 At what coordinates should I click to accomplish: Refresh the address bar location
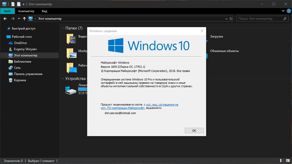tap(231, 19)
